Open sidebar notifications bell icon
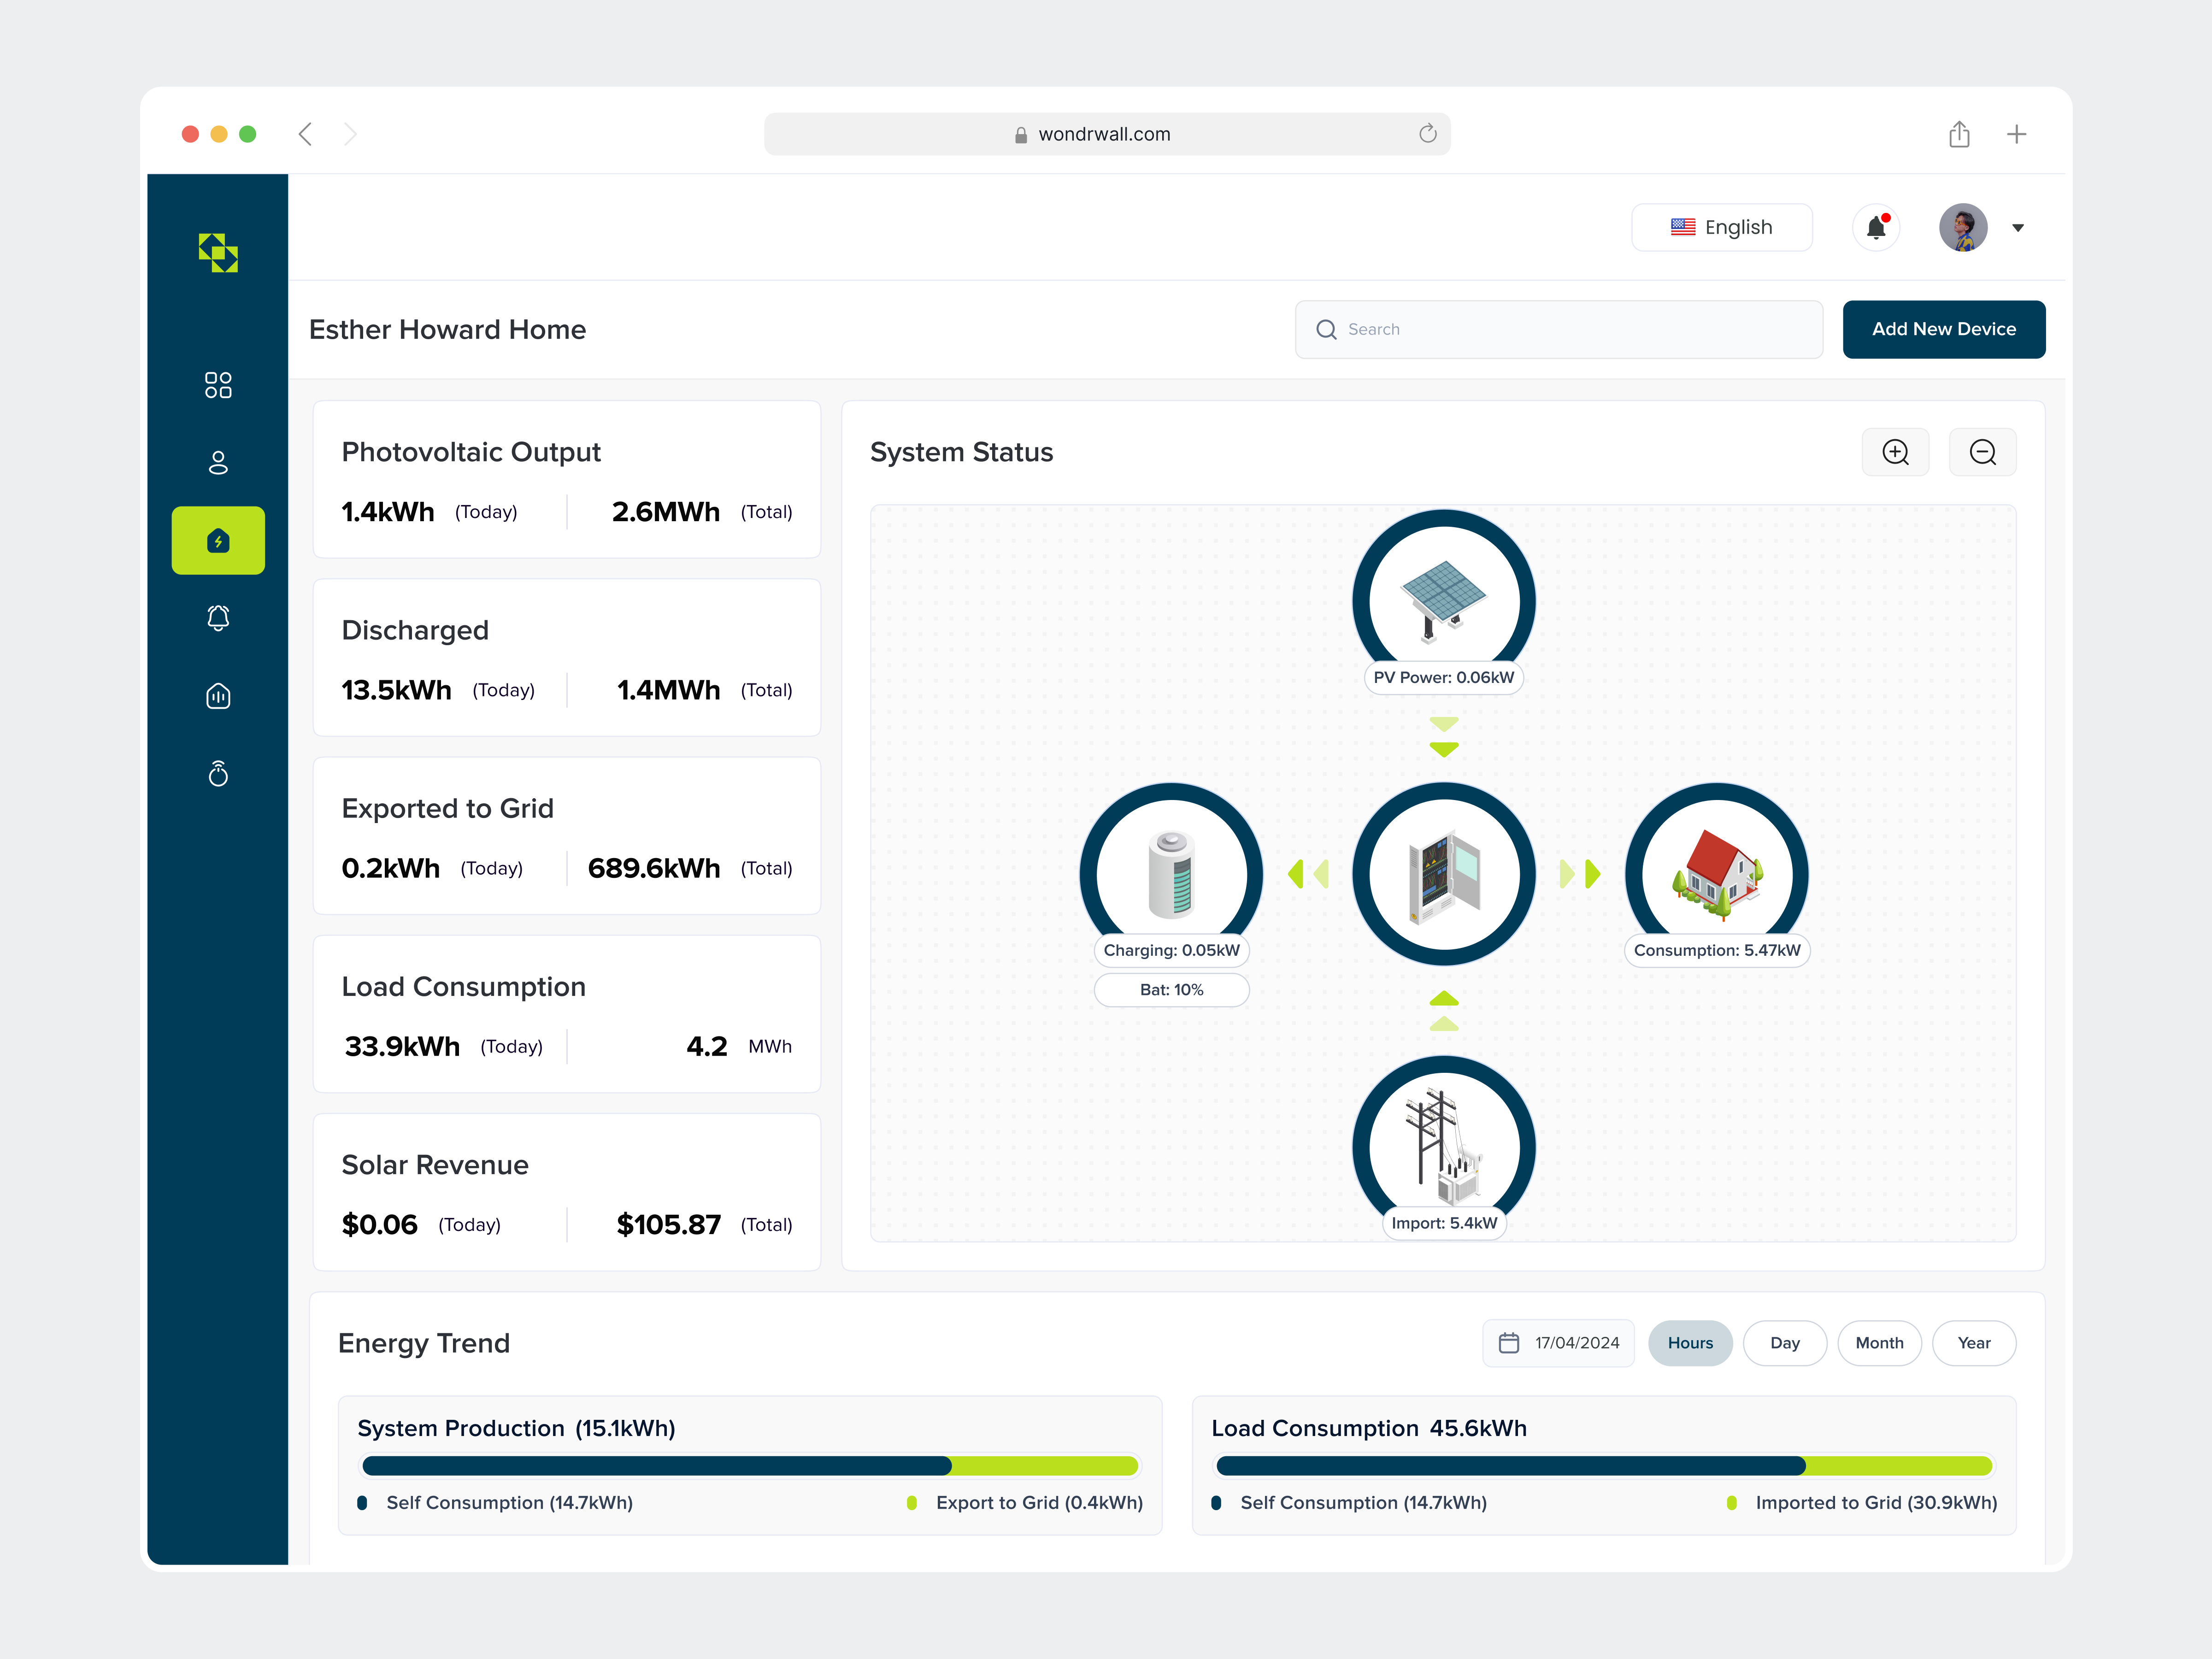2212x1659 pixels. pyautogui.click(x=218, y=618)
